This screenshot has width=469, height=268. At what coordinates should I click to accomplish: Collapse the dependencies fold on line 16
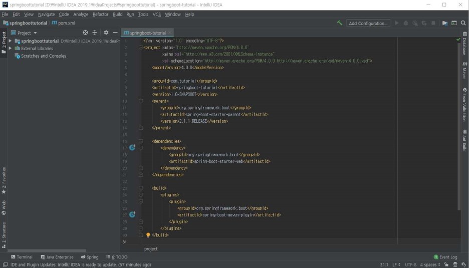(141, 141)
